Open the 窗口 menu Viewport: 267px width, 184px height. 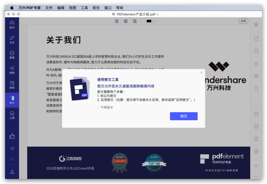click(108, 8)
